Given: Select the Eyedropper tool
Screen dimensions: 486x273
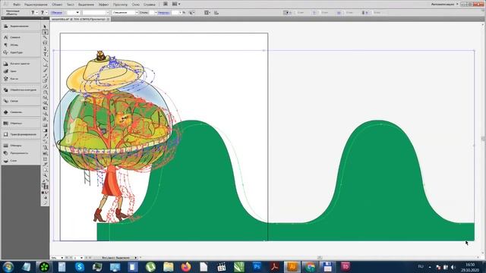Looking at the screenshot, I should tap(45, 136).
